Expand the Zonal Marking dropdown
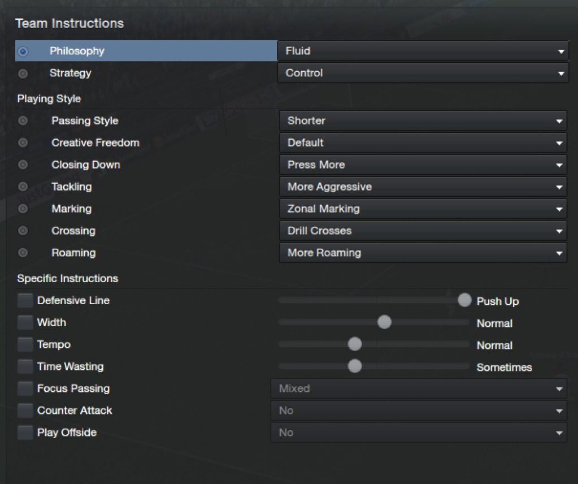 click(423, 209)
